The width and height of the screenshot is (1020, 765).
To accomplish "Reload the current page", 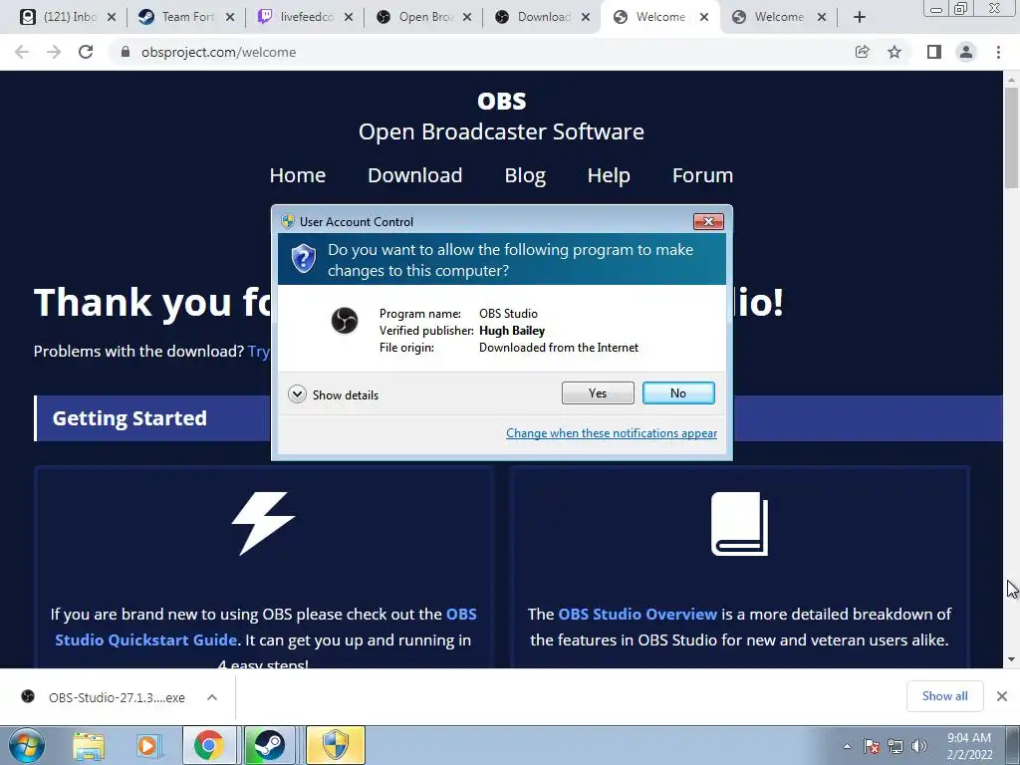I will pyautogui.click(x=86, y=52).
